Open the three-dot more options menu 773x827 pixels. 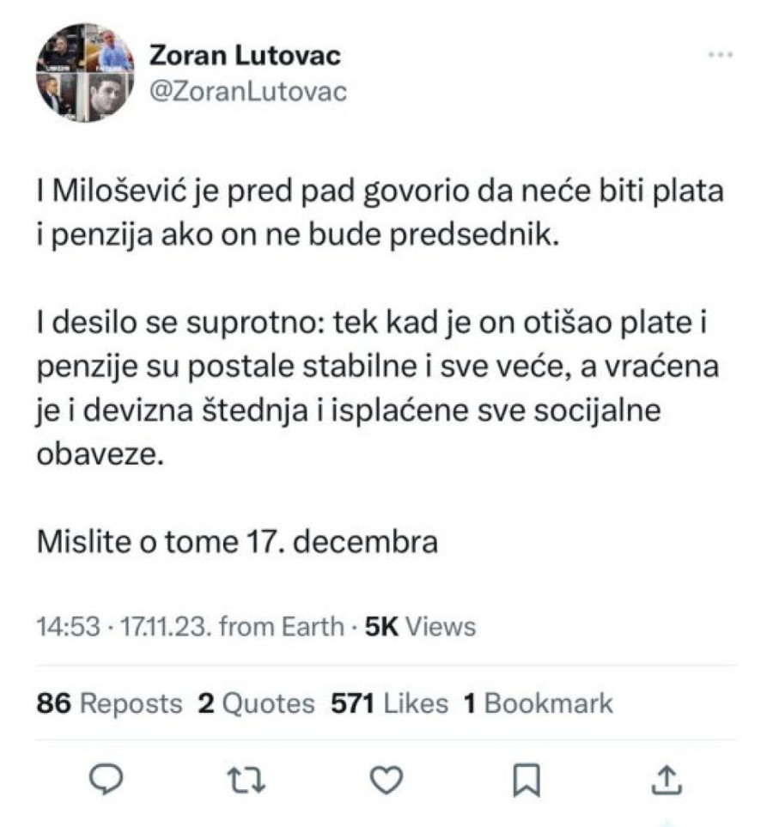coord(718,55)
